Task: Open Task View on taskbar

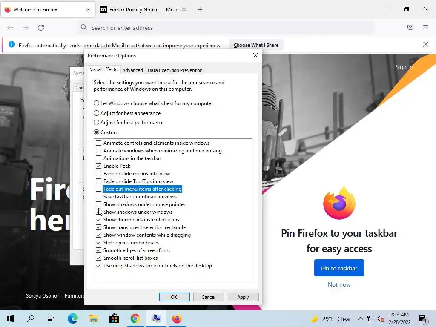Action: (x=51, y=318)
